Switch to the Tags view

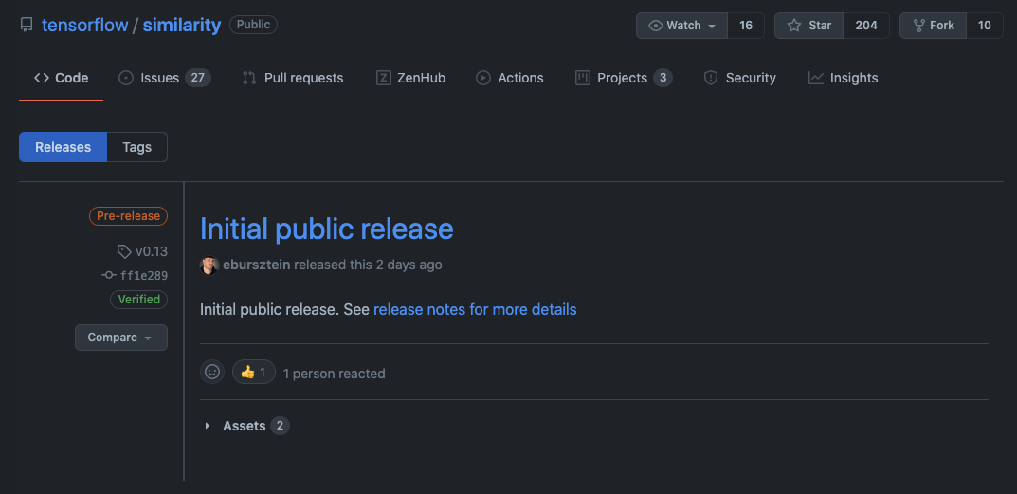pyautogui.click(x=136, y=147)
